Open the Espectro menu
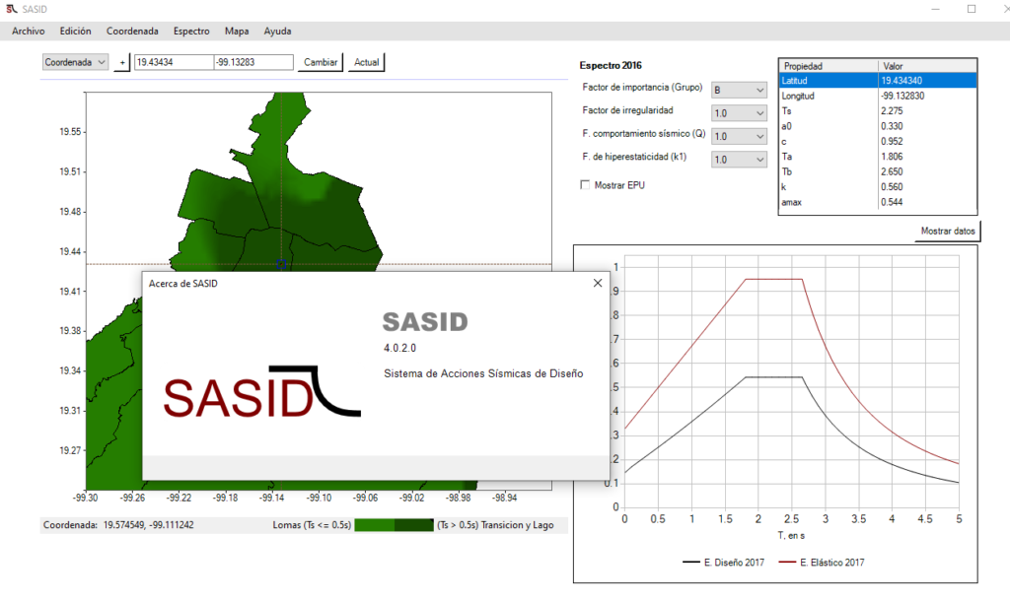Viewport: 1010px width, 601px height. click(191, 31)
